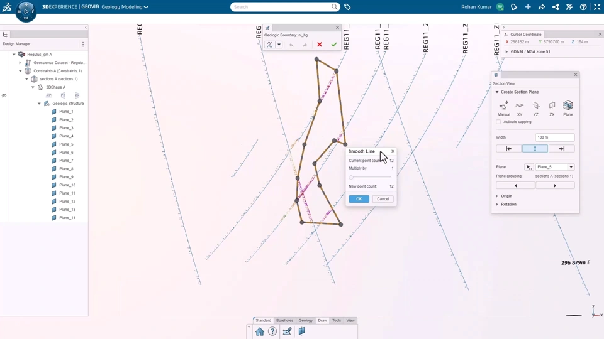Click the tree view icon in Design Manager
The height and width of the screenshot is (339, 604).
(6, 35)
